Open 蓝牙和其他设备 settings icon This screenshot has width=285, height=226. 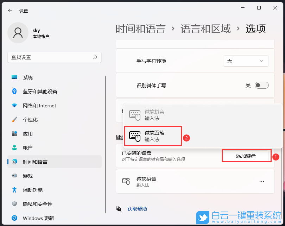14,92
